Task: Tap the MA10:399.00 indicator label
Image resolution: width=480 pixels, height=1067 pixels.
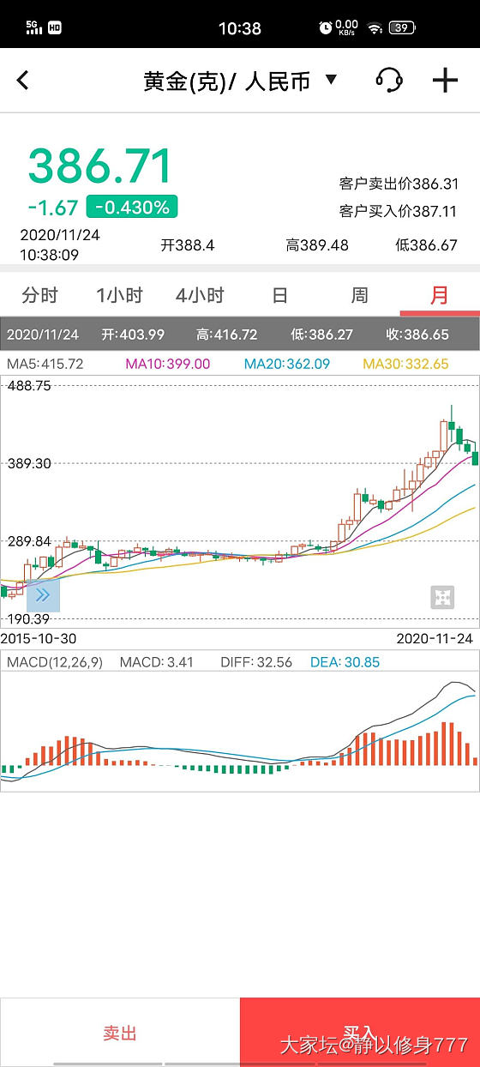Action: [x=168, y=364]
